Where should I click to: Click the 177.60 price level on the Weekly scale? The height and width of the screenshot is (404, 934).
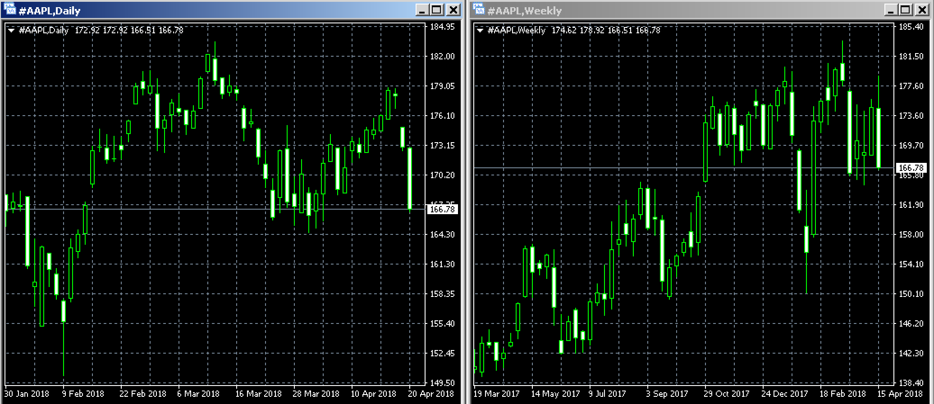coord(911,86)
